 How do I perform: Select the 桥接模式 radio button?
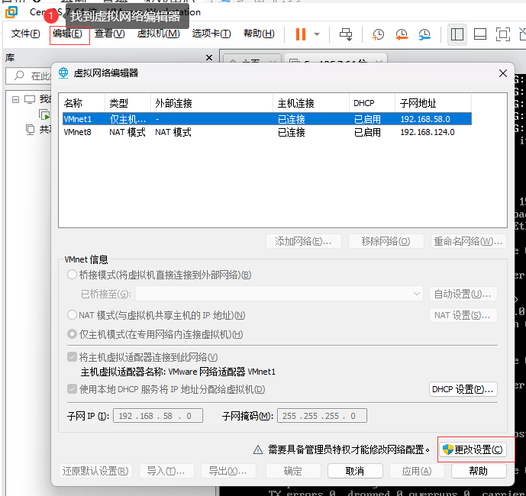click(72, 275)
